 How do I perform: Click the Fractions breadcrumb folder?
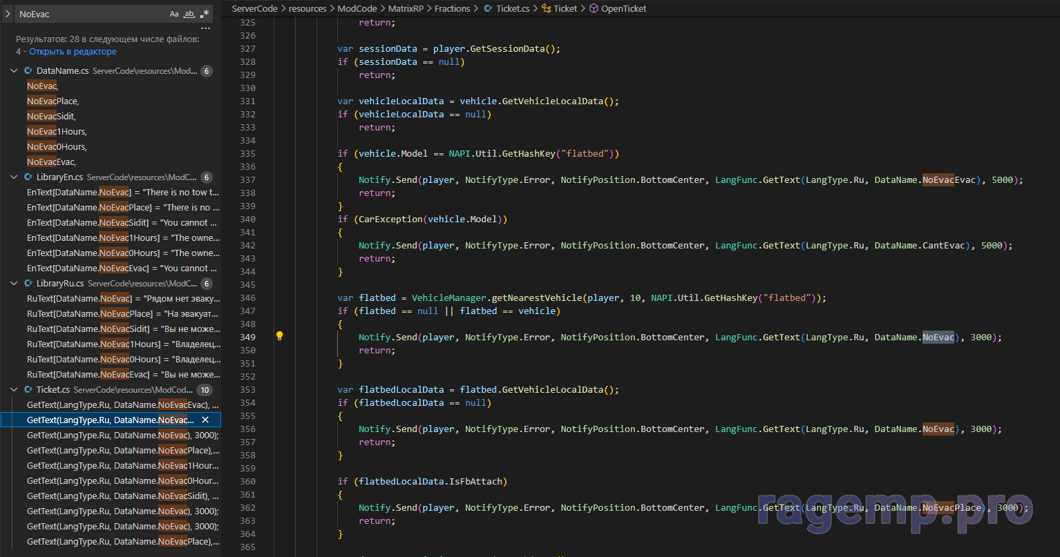coord(452,8)
